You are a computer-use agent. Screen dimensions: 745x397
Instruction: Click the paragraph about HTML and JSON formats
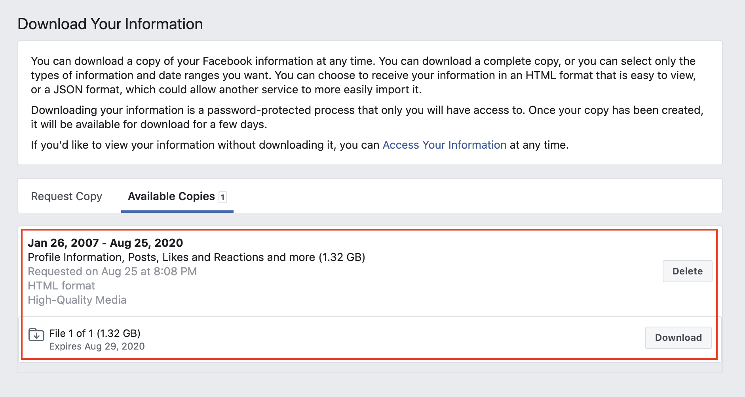coord(363,76)
